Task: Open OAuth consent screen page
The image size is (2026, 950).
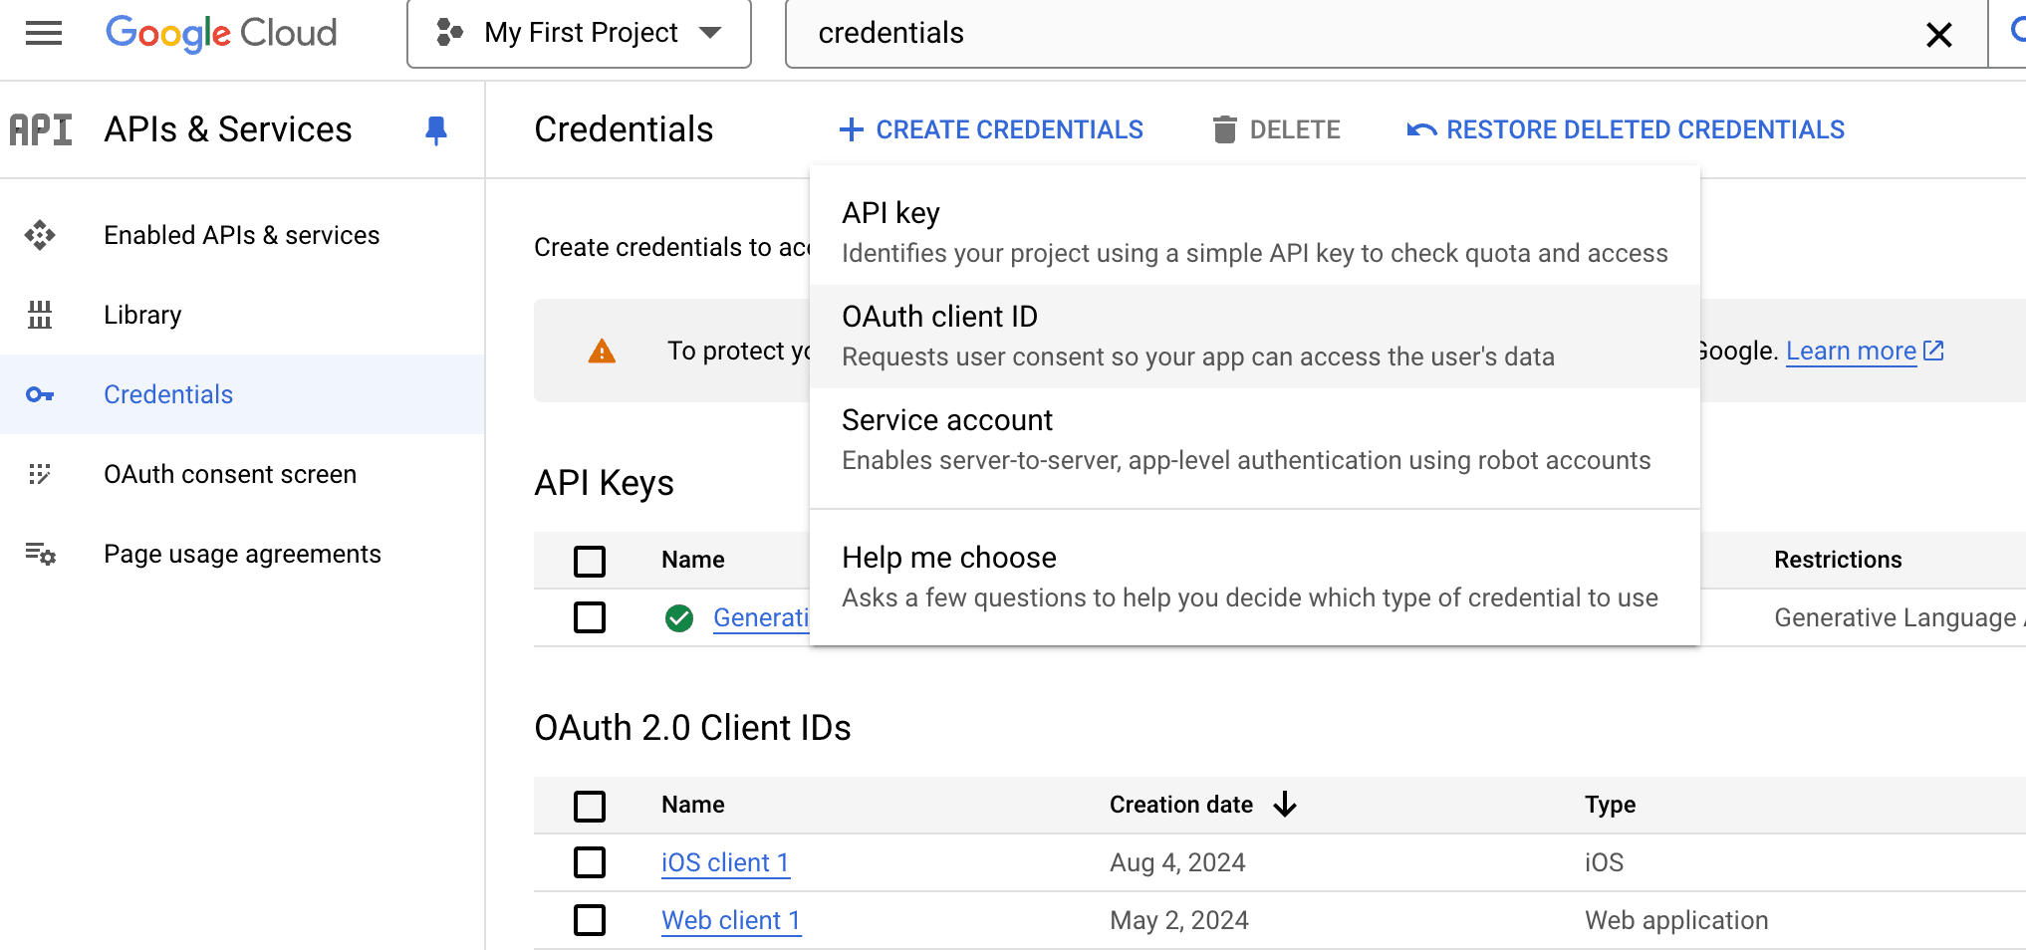Action: 242,474
